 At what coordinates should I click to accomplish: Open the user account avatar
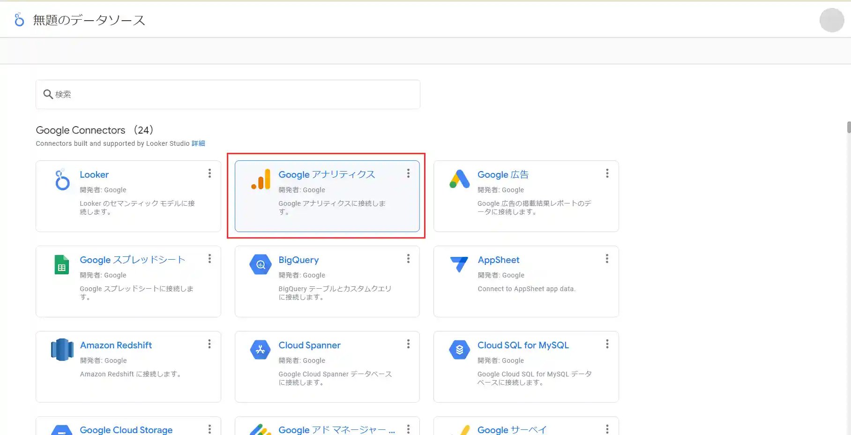(832, 20)
